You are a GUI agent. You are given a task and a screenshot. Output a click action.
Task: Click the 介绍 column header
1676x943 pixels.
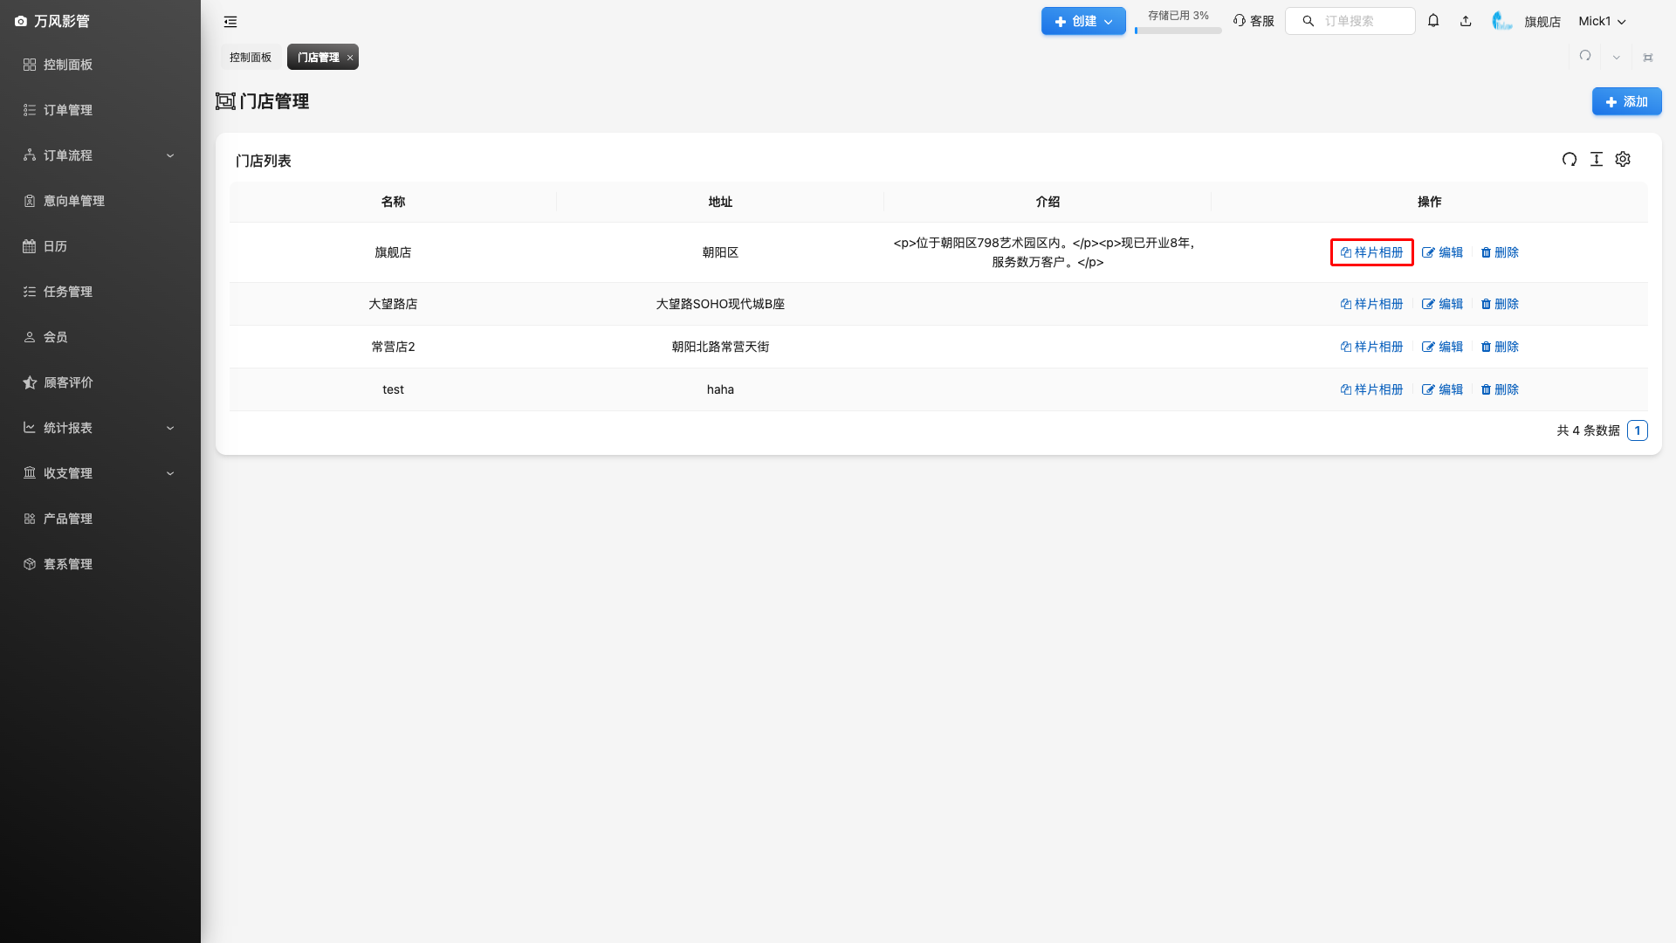[1047, 202]
